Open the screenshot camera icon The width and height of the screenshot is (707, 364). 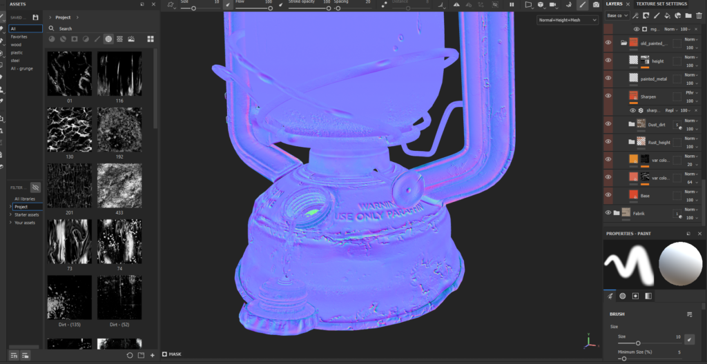[x=596, y=5]
